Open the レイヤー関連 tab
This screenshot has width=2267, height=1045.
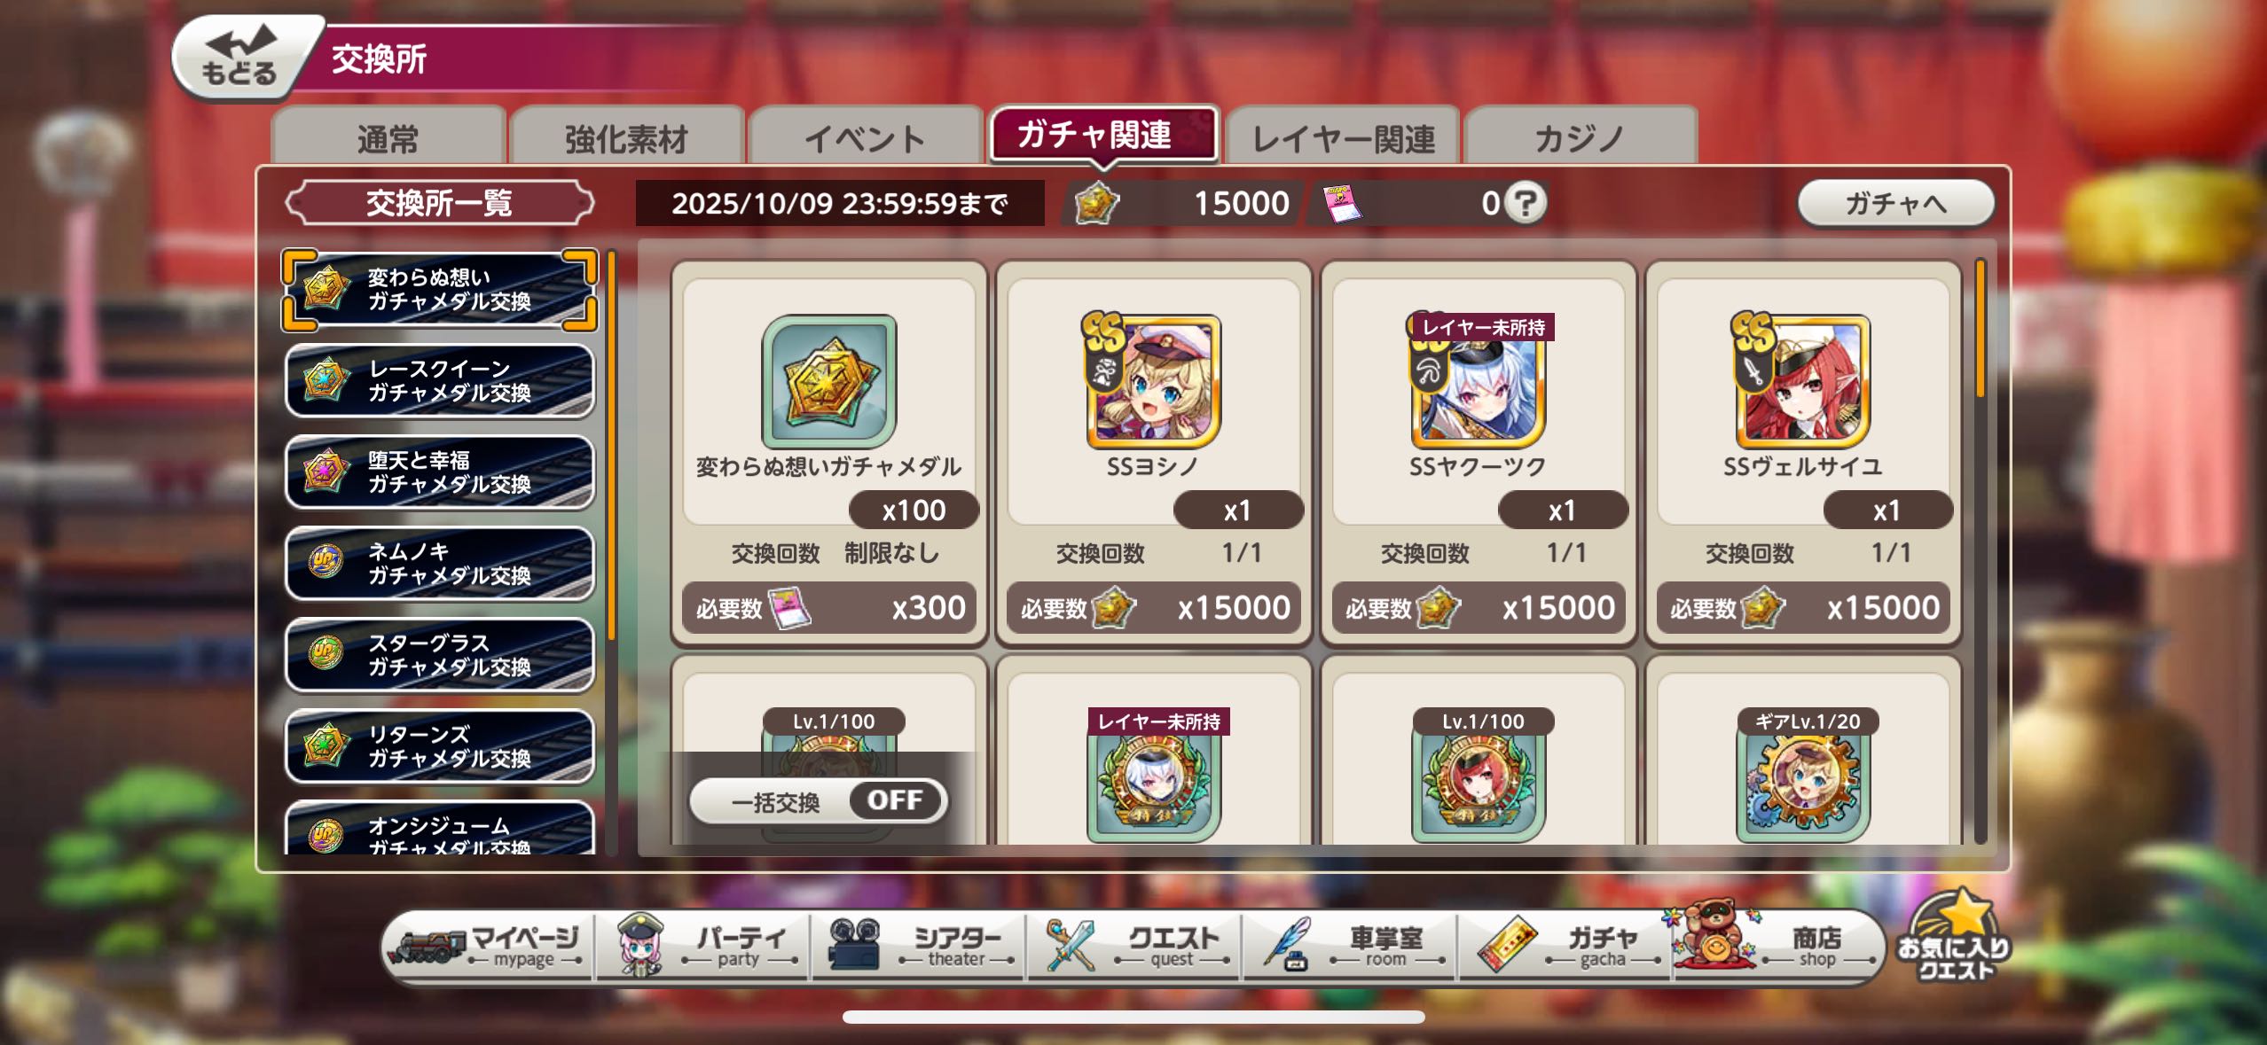pos(1343,138)
